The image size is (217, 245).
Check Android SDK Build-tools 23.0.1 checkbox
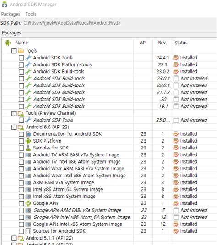coord(21,79)
